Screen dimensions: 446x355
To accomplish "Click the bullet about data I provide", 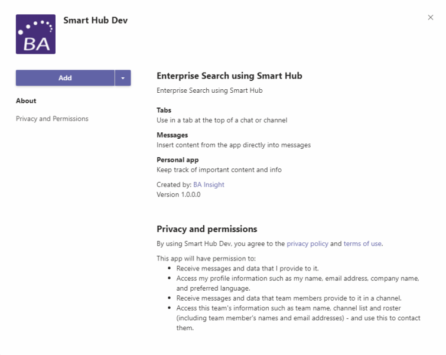I will click(x=248, y=268).
